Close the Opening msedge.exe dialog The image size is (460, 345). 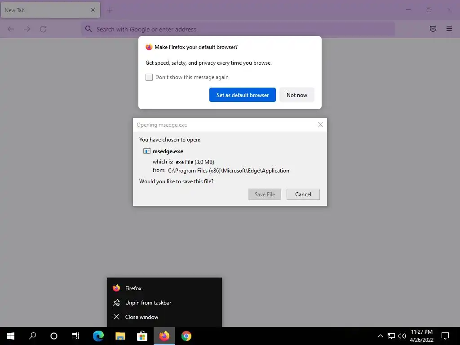coord(320,125)
